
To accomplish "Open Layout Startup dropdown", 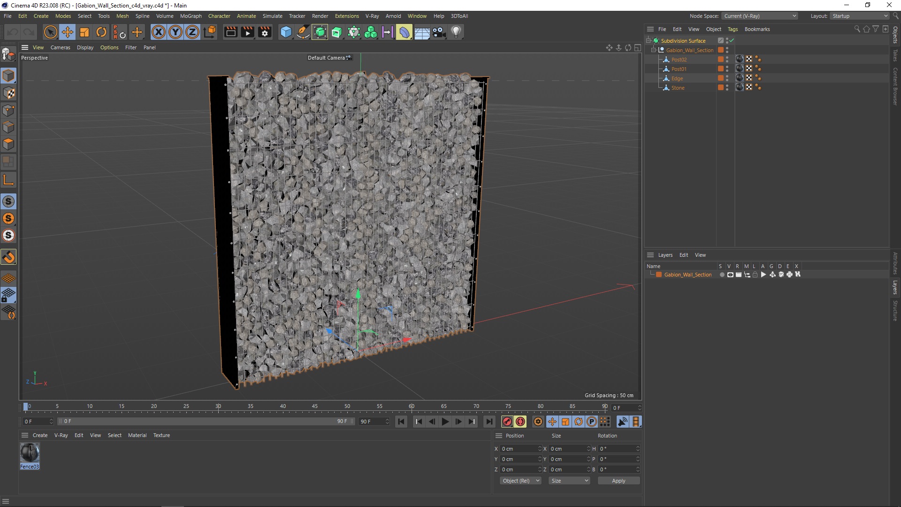I will coord(860,16).
